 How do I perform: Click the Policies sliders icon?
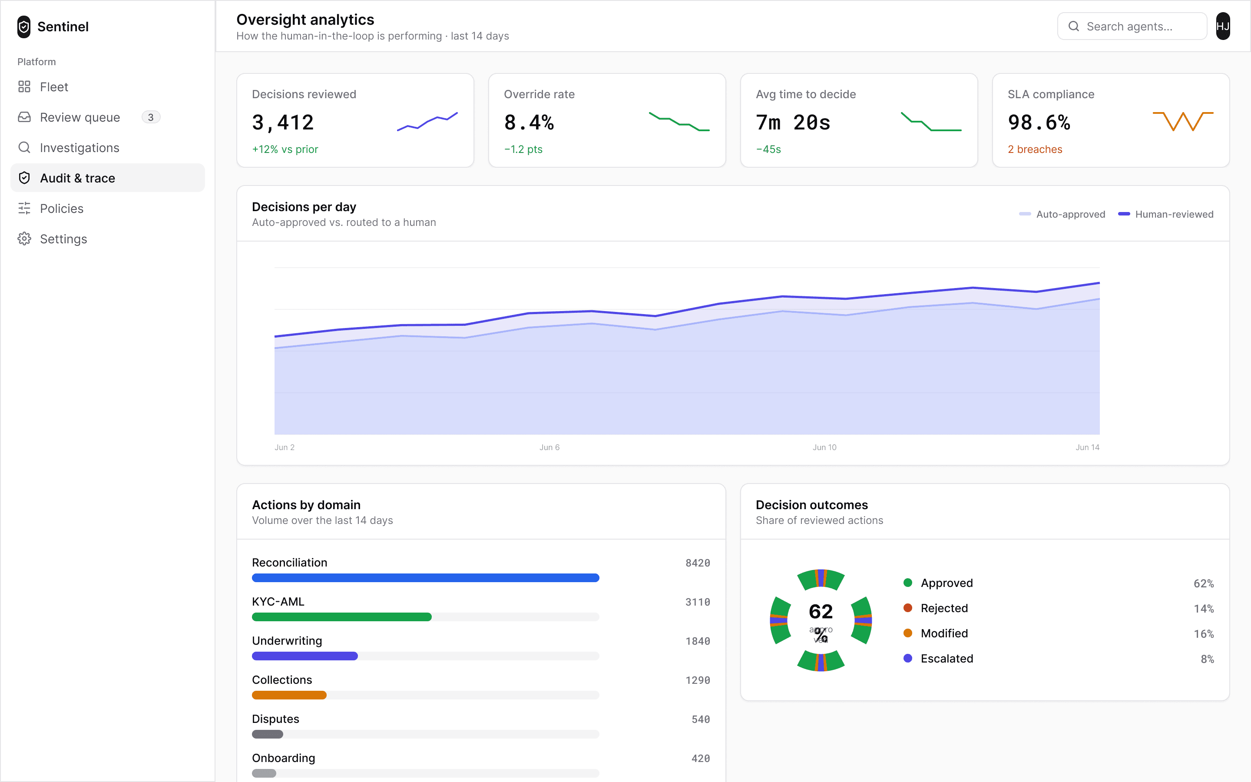pos(24,209)
